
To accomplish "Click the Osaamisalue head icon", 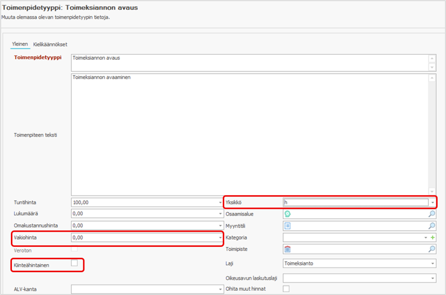I will tap(287, 214).
